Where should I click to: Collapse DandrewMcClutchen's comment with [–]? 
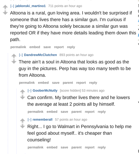point(21,55)
